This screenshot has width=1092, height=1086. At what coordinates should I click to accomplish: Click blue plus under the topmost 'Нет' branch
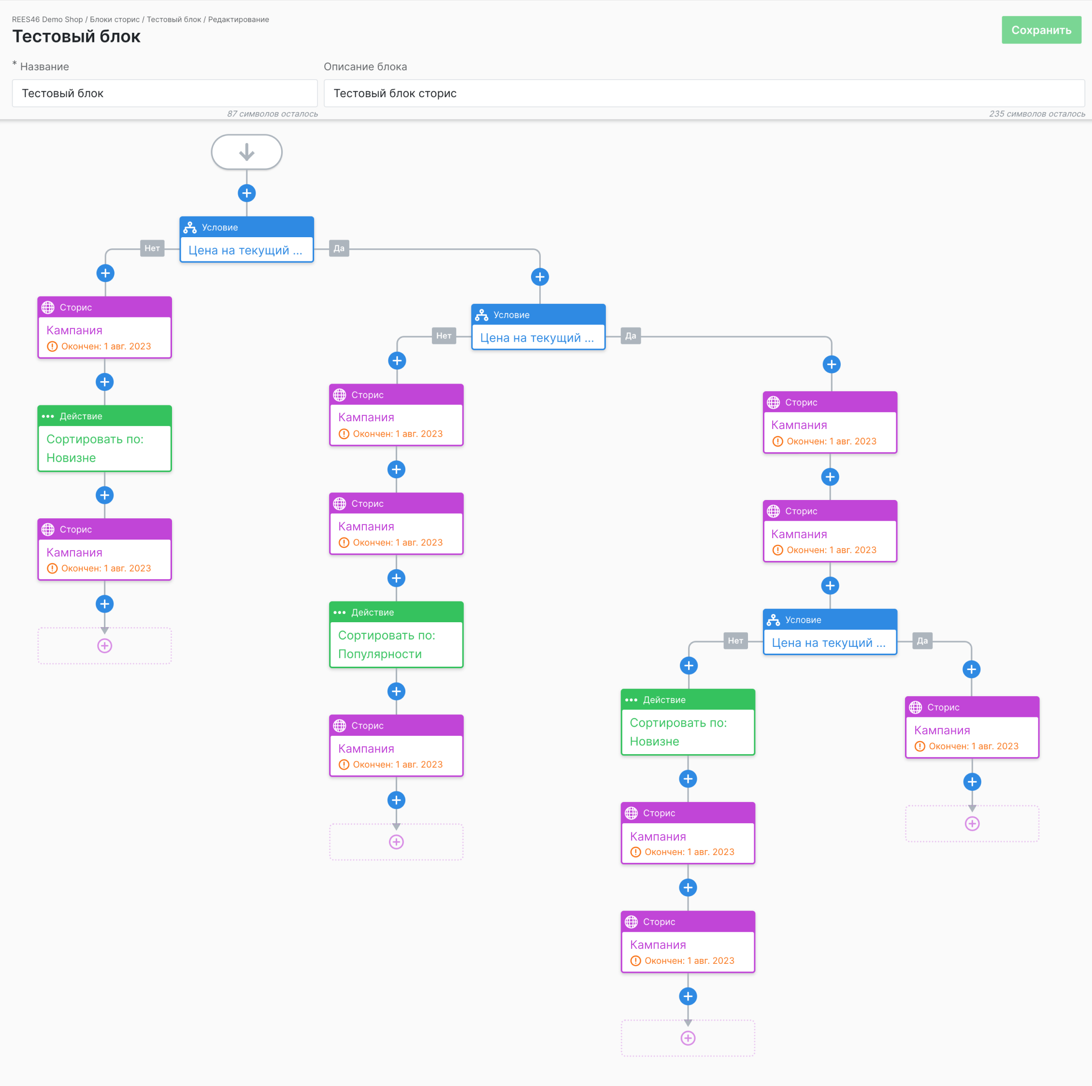[105, 273]
